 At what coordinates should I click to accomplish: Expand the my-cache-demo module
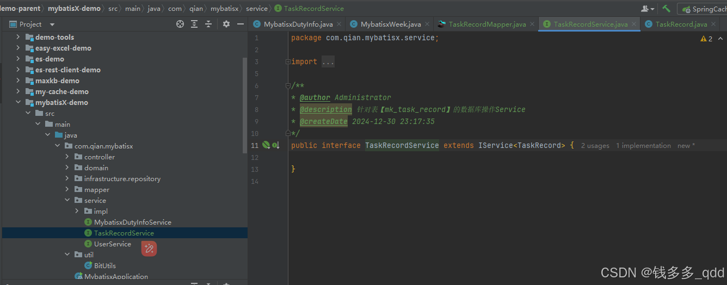click(x=18, y=91)
